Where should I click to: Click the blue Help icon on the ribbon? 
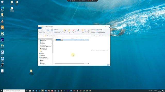[110, 28]
